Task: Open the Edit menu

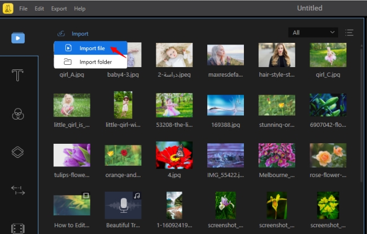Action: pyautogui.click(x=39, y=9)
